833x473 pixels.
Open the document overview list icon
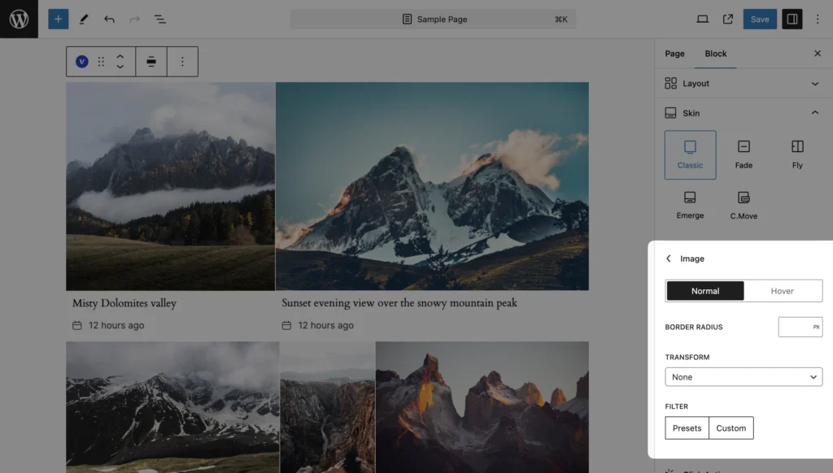[160, 19]
